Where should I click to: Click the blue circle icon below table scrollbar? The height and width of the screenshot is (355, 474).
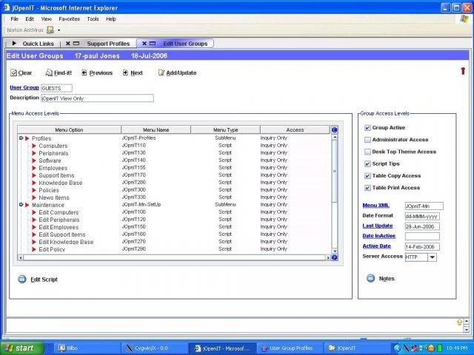[334, 257]
